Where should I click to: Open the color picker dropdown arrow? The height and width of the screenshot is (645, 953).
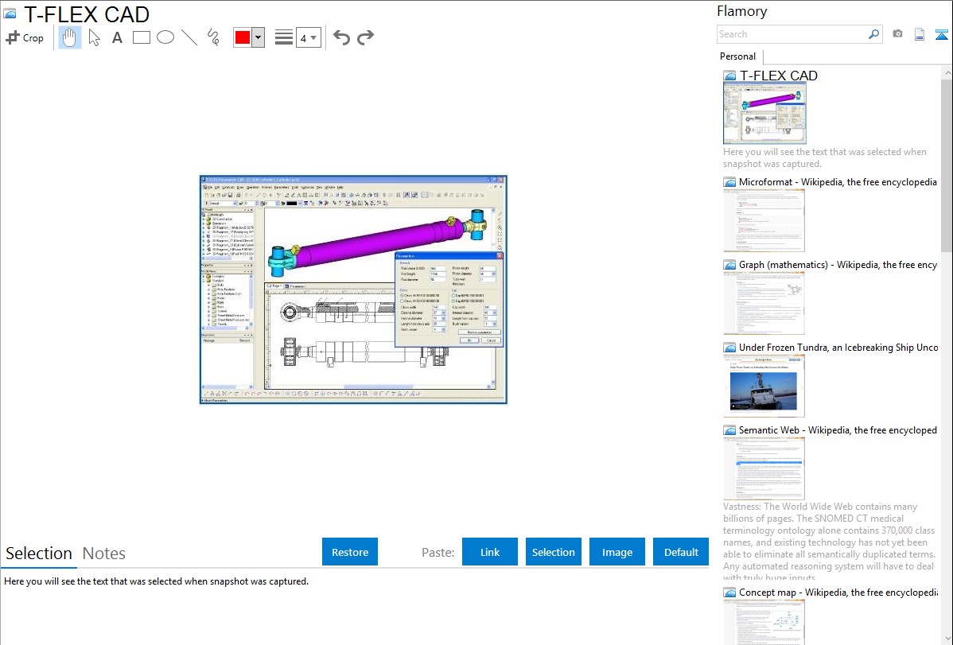(259, 37)
